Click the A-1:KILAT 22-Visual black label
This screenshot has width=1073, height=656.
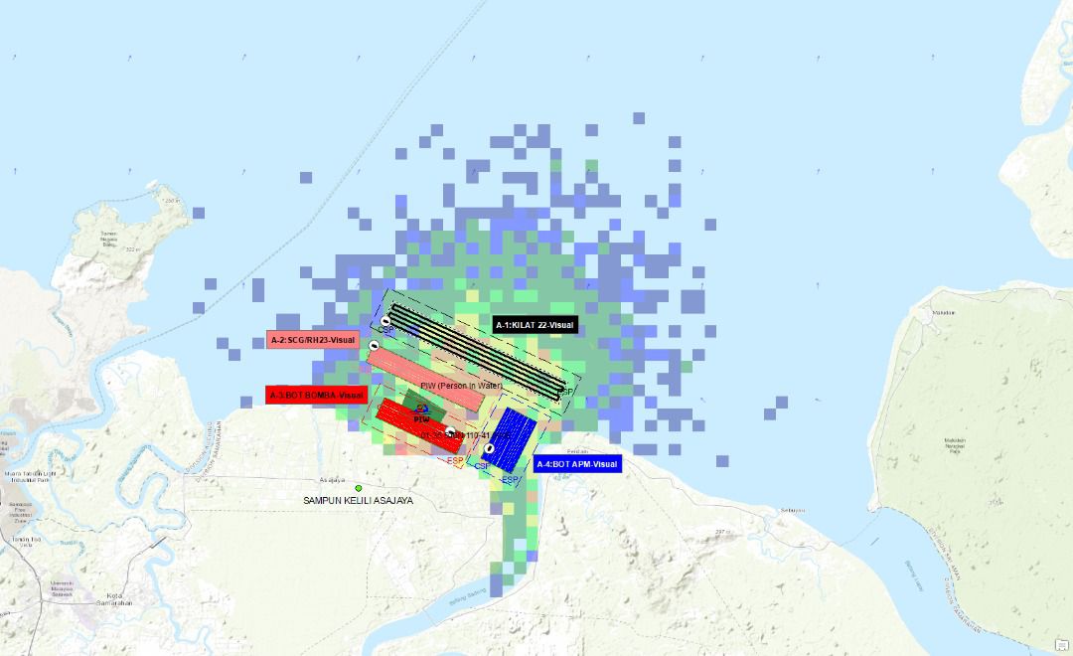(x=535, y=325)
